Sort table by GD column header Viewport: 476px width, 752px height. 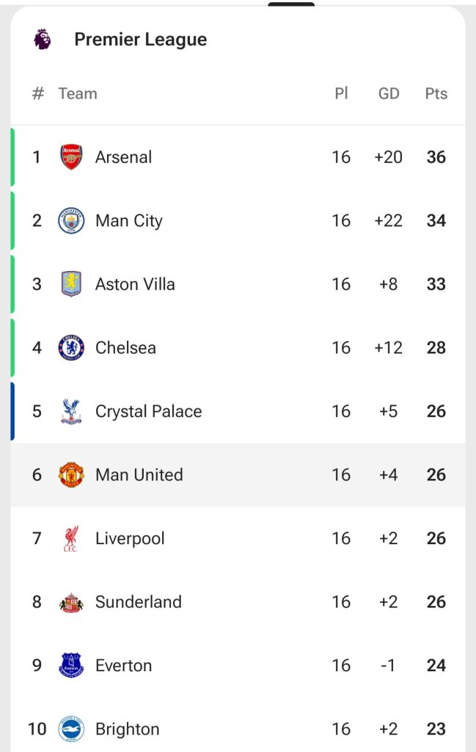(x=389, y=94)
